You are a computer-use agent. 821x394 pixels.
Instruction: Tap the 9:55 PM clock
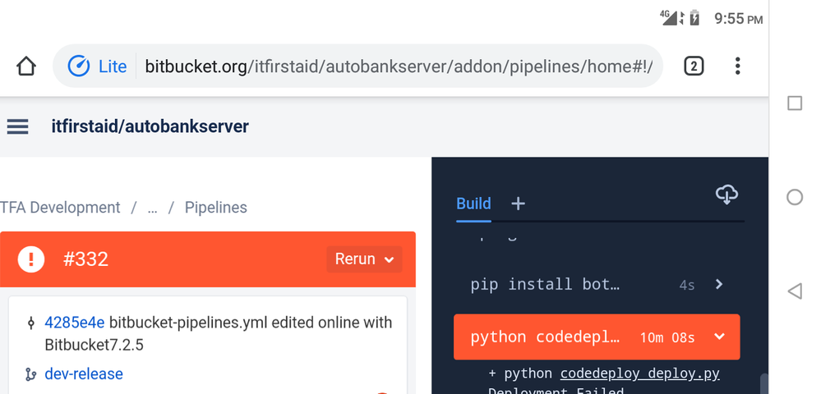(738, 19)
